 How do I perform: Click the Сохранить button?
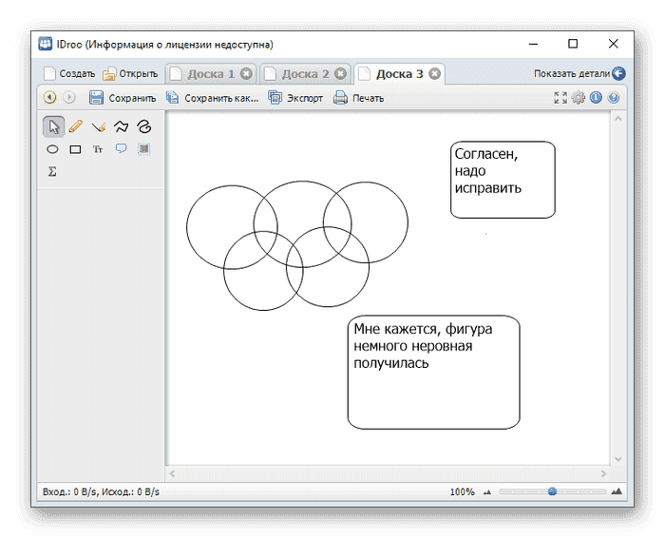[123, 97]
